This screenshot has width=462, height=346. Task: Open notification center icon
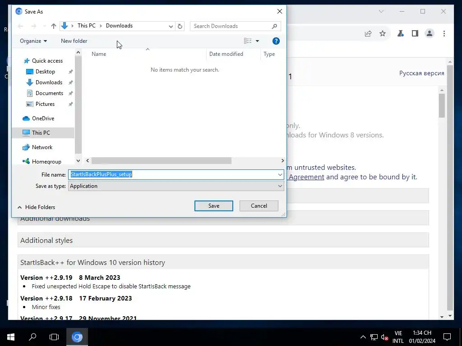(447, 337)
